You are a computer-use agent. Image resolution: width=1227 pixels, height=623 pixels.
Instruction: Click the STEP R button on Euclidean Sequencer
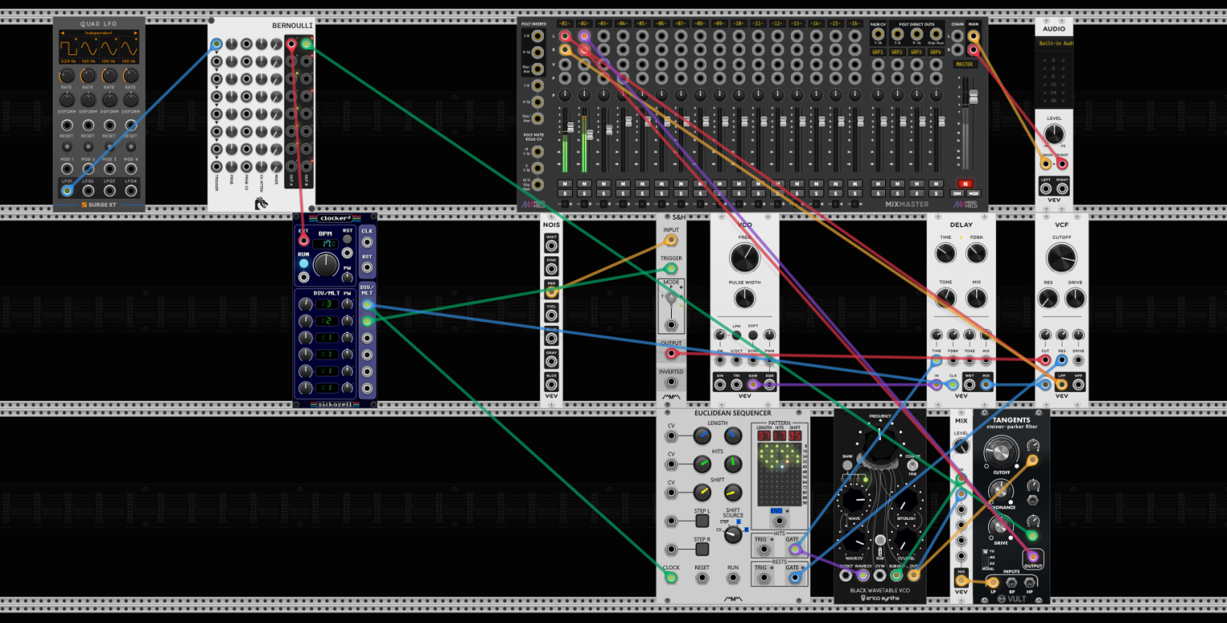point(701,548)
